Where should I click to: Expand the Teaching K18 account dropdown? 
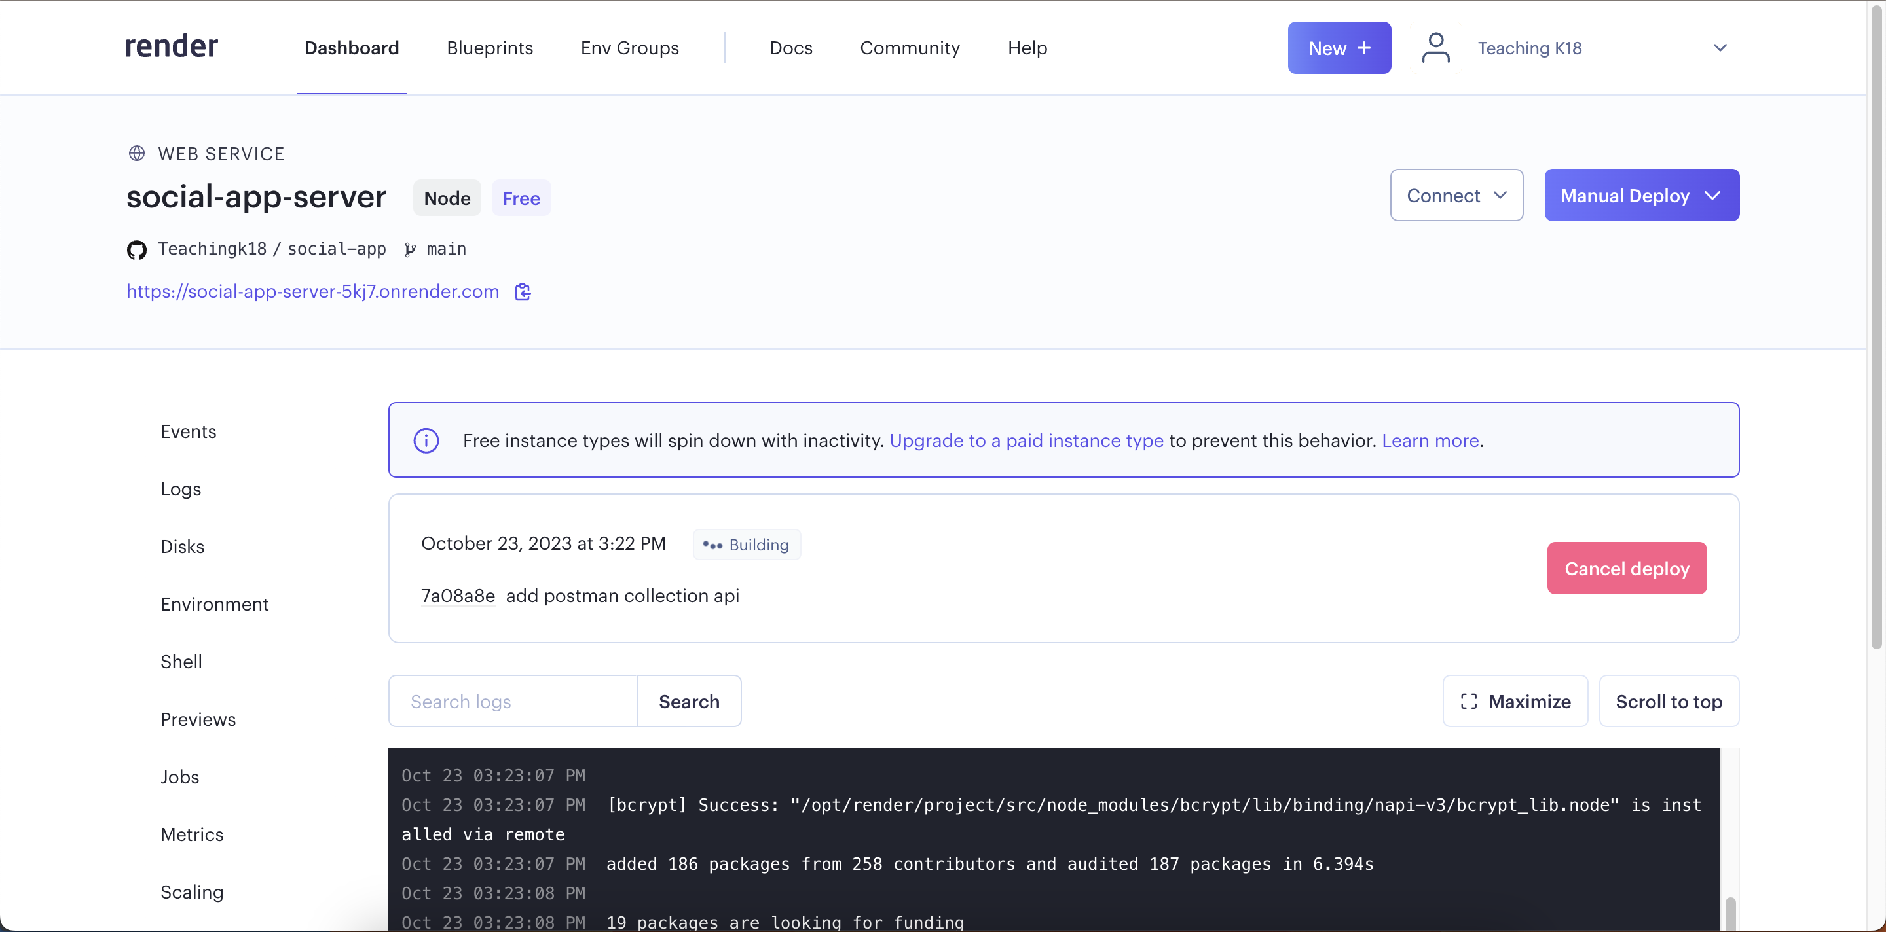1719,48
